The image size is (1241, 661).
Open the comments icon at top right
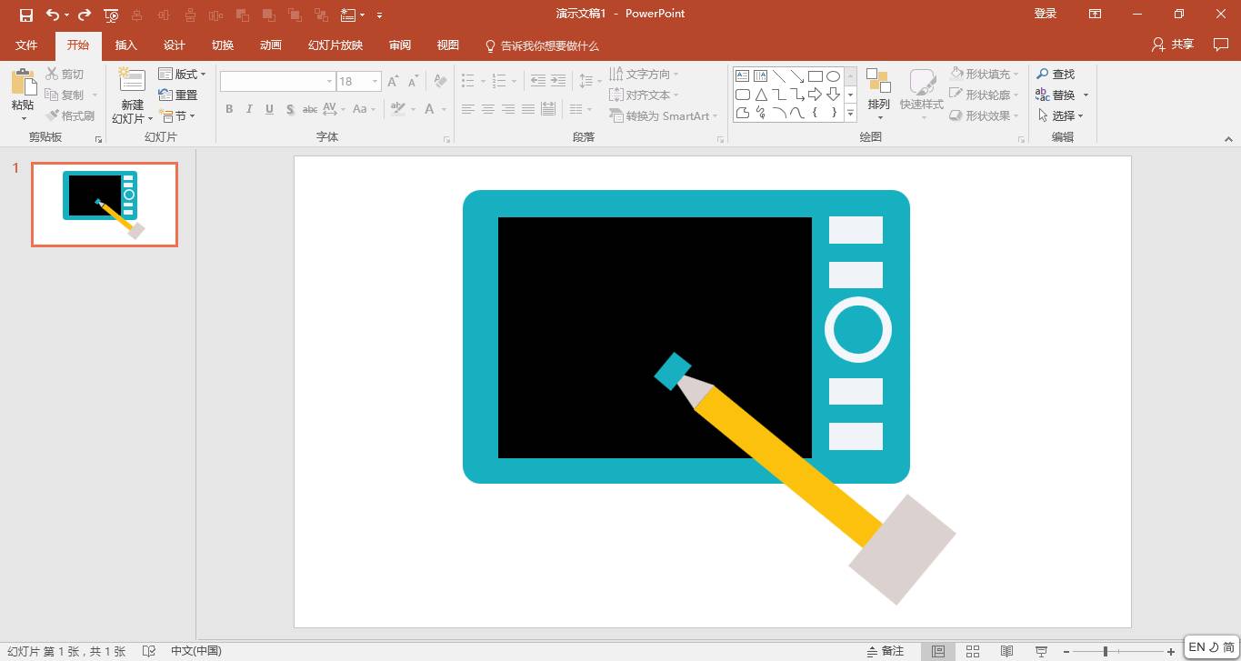1220,45
